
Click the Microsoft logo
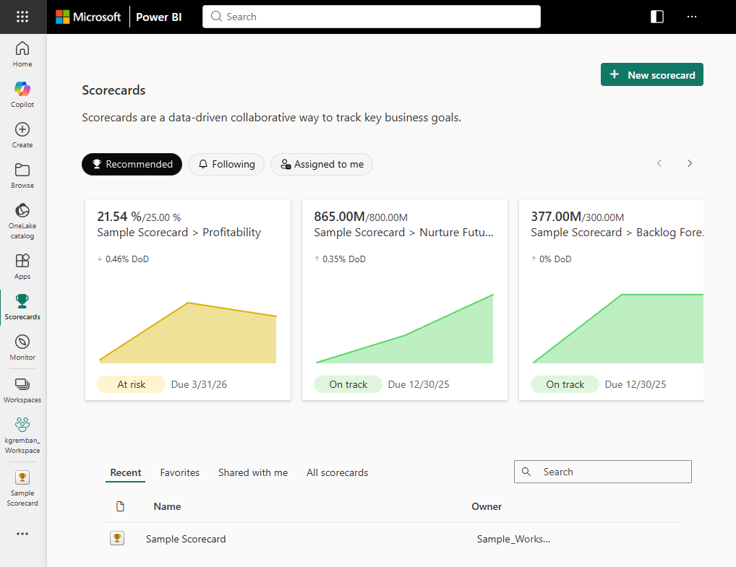88,17
